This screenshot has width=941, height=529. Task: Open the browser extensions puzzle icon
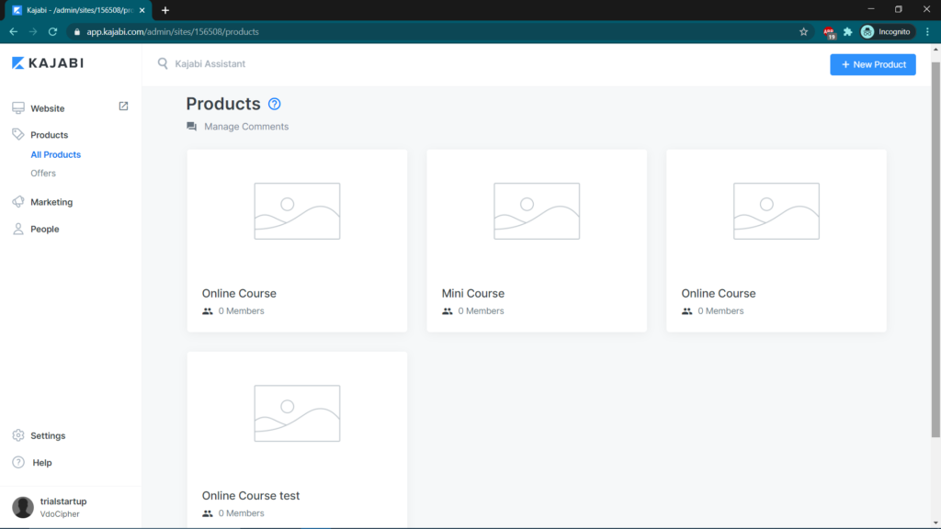(x=848, y=32)
